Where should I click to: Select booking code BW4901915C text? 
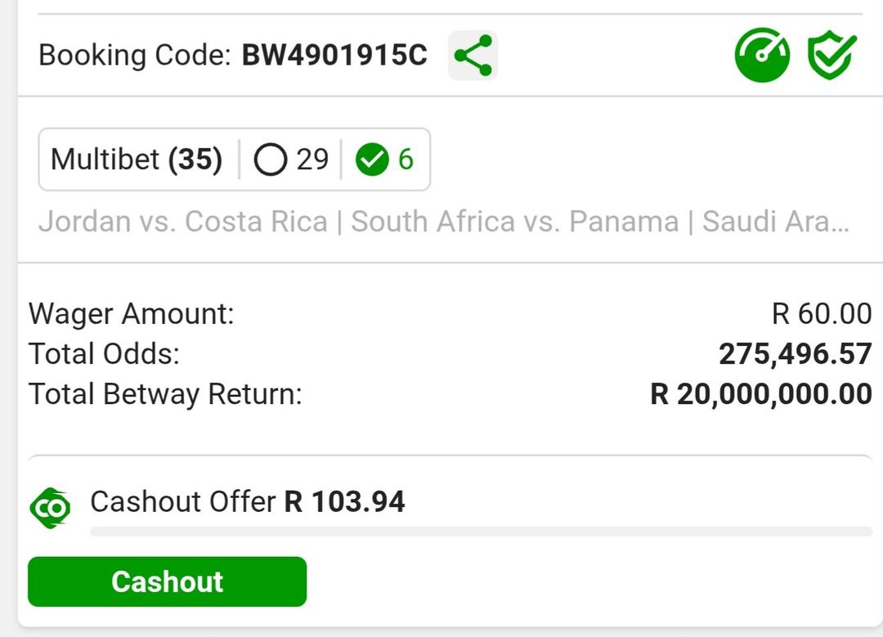334,56
